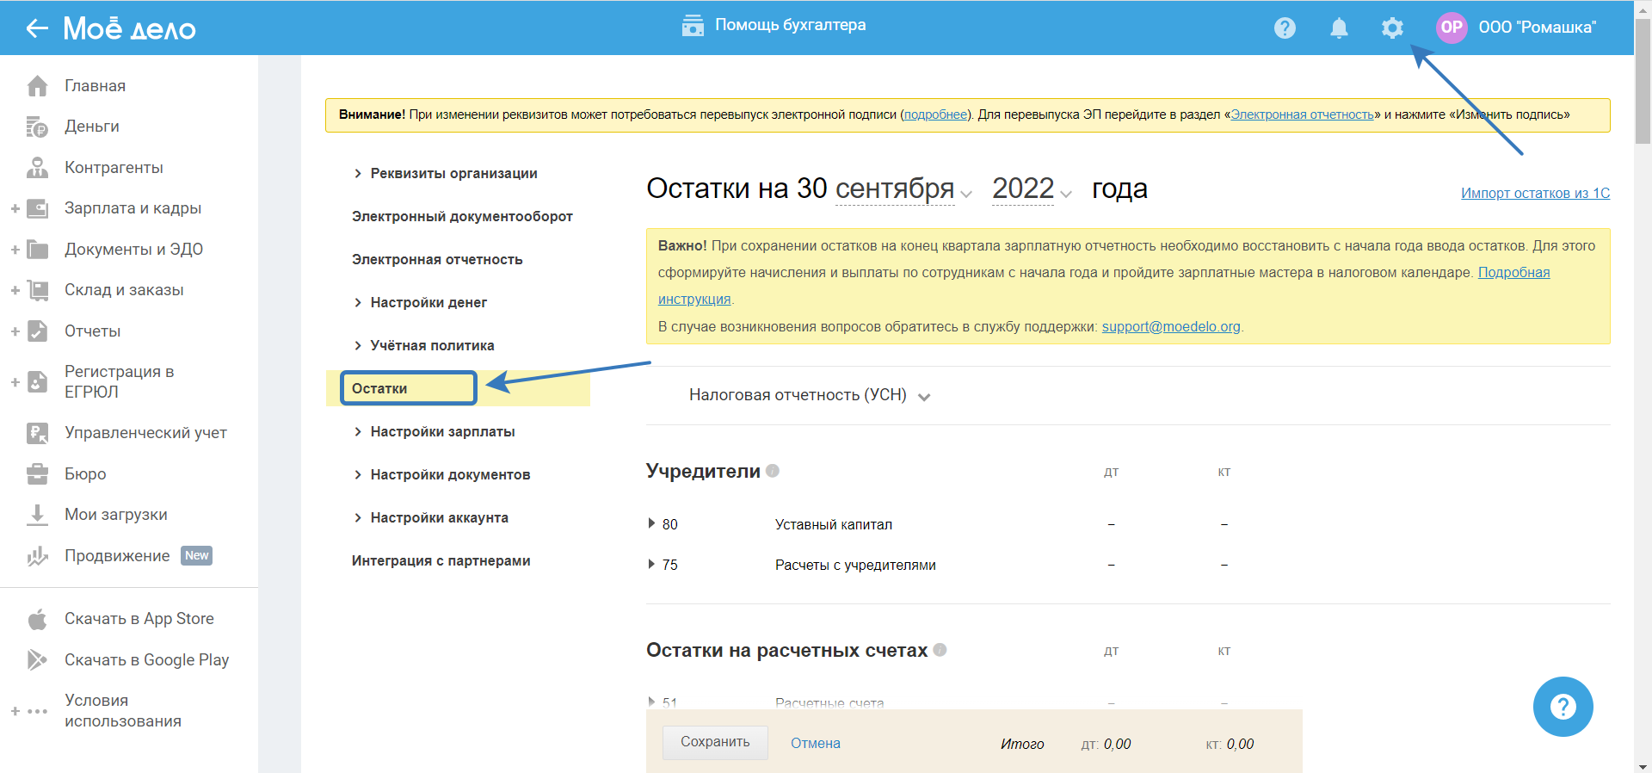Open the month dropdown сентября

pyautogui.click(x=903, y=189)
